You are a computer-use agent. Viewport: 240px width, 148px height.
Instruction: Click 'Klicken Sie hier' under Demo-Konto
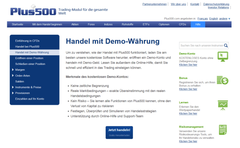(188, 65)
